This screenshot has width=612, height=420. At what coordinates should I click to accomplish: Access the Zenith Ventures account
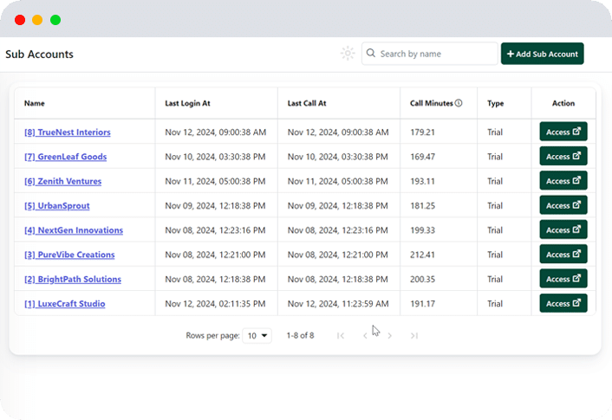click(563, 181)
